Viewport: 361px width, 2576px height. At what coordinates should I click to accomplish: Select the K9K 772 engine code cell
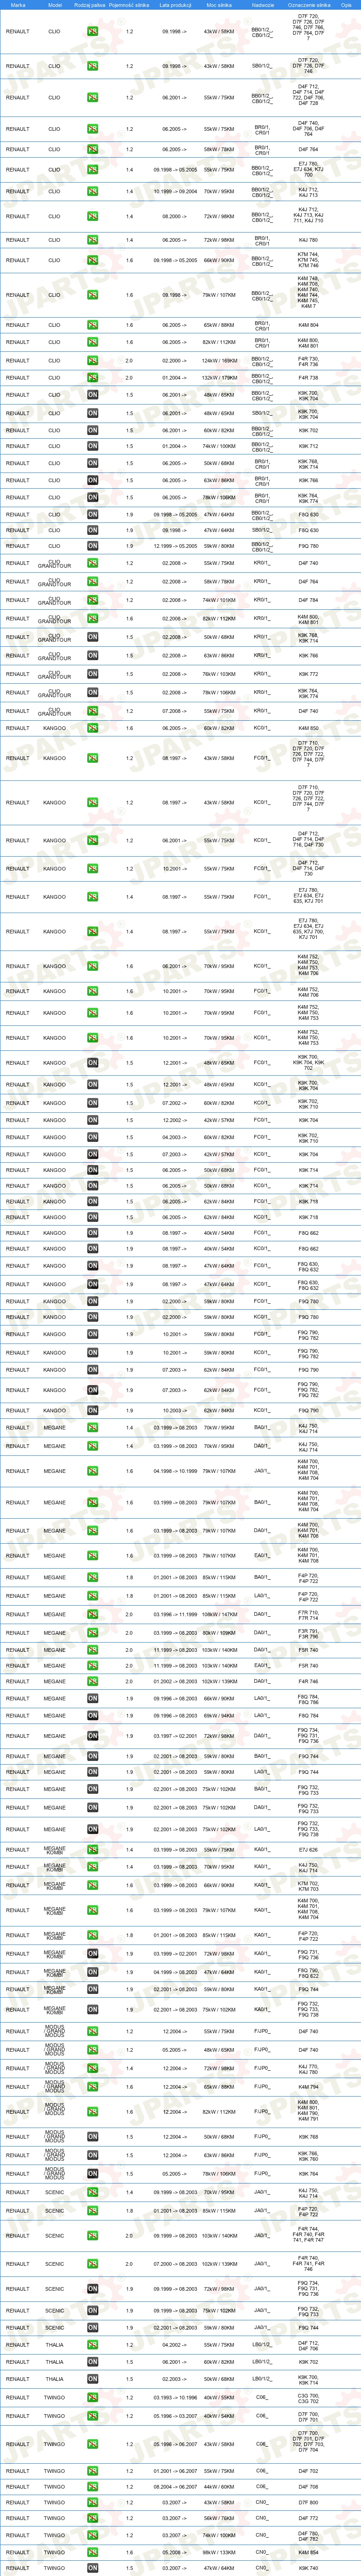coord(308,674)
